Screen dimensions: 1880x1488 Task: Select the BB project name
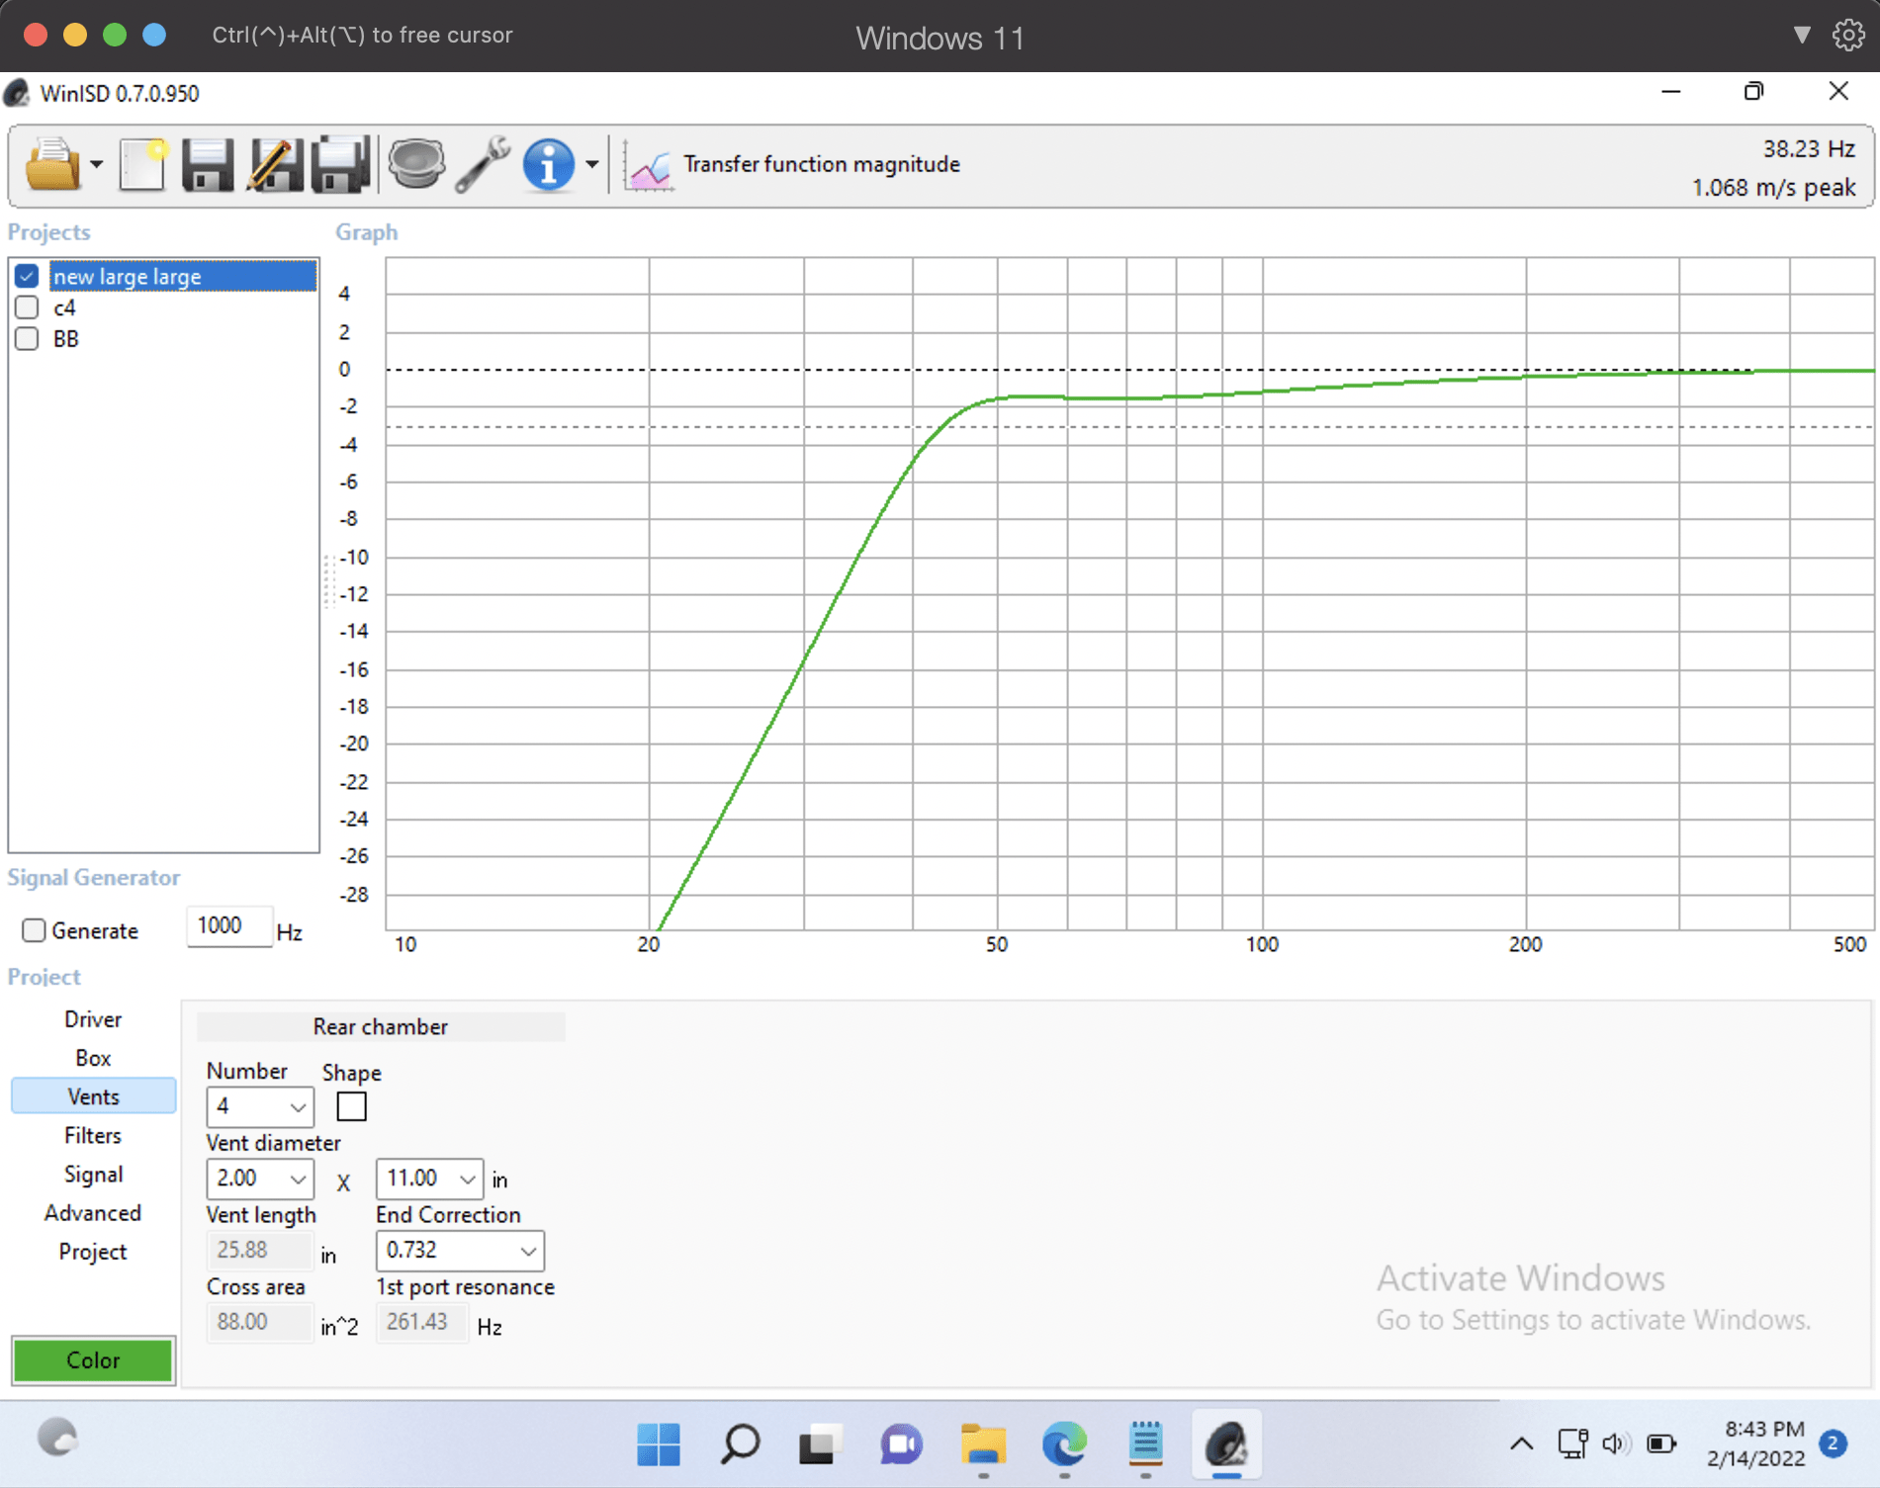[65, 339]
